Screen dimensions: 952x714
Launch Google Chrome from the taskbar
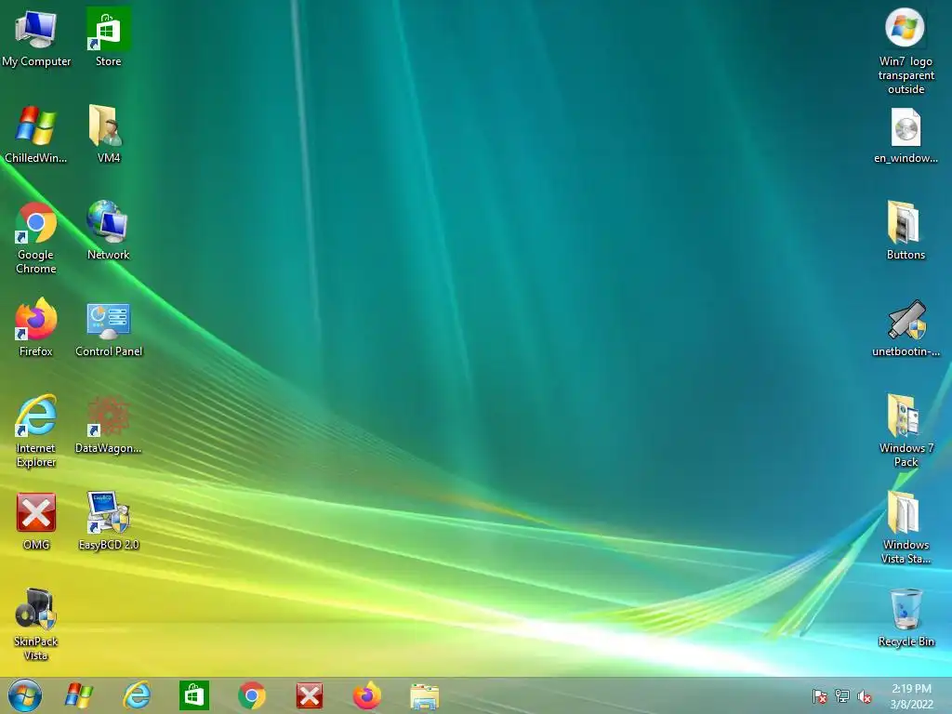pyautogui.click(x=252, y=695)
